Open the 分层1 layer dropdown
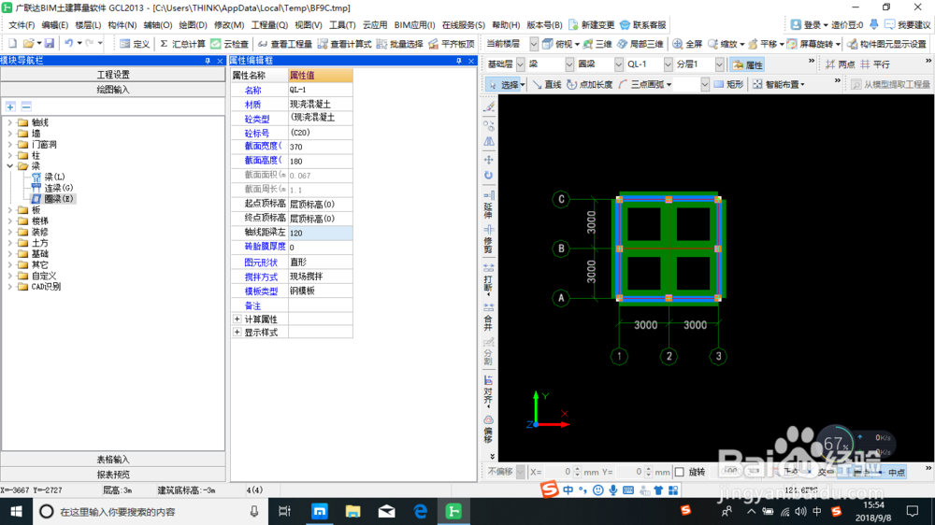Image resolution: width=935 pixels, height=525 pixels. coord(719,64)
